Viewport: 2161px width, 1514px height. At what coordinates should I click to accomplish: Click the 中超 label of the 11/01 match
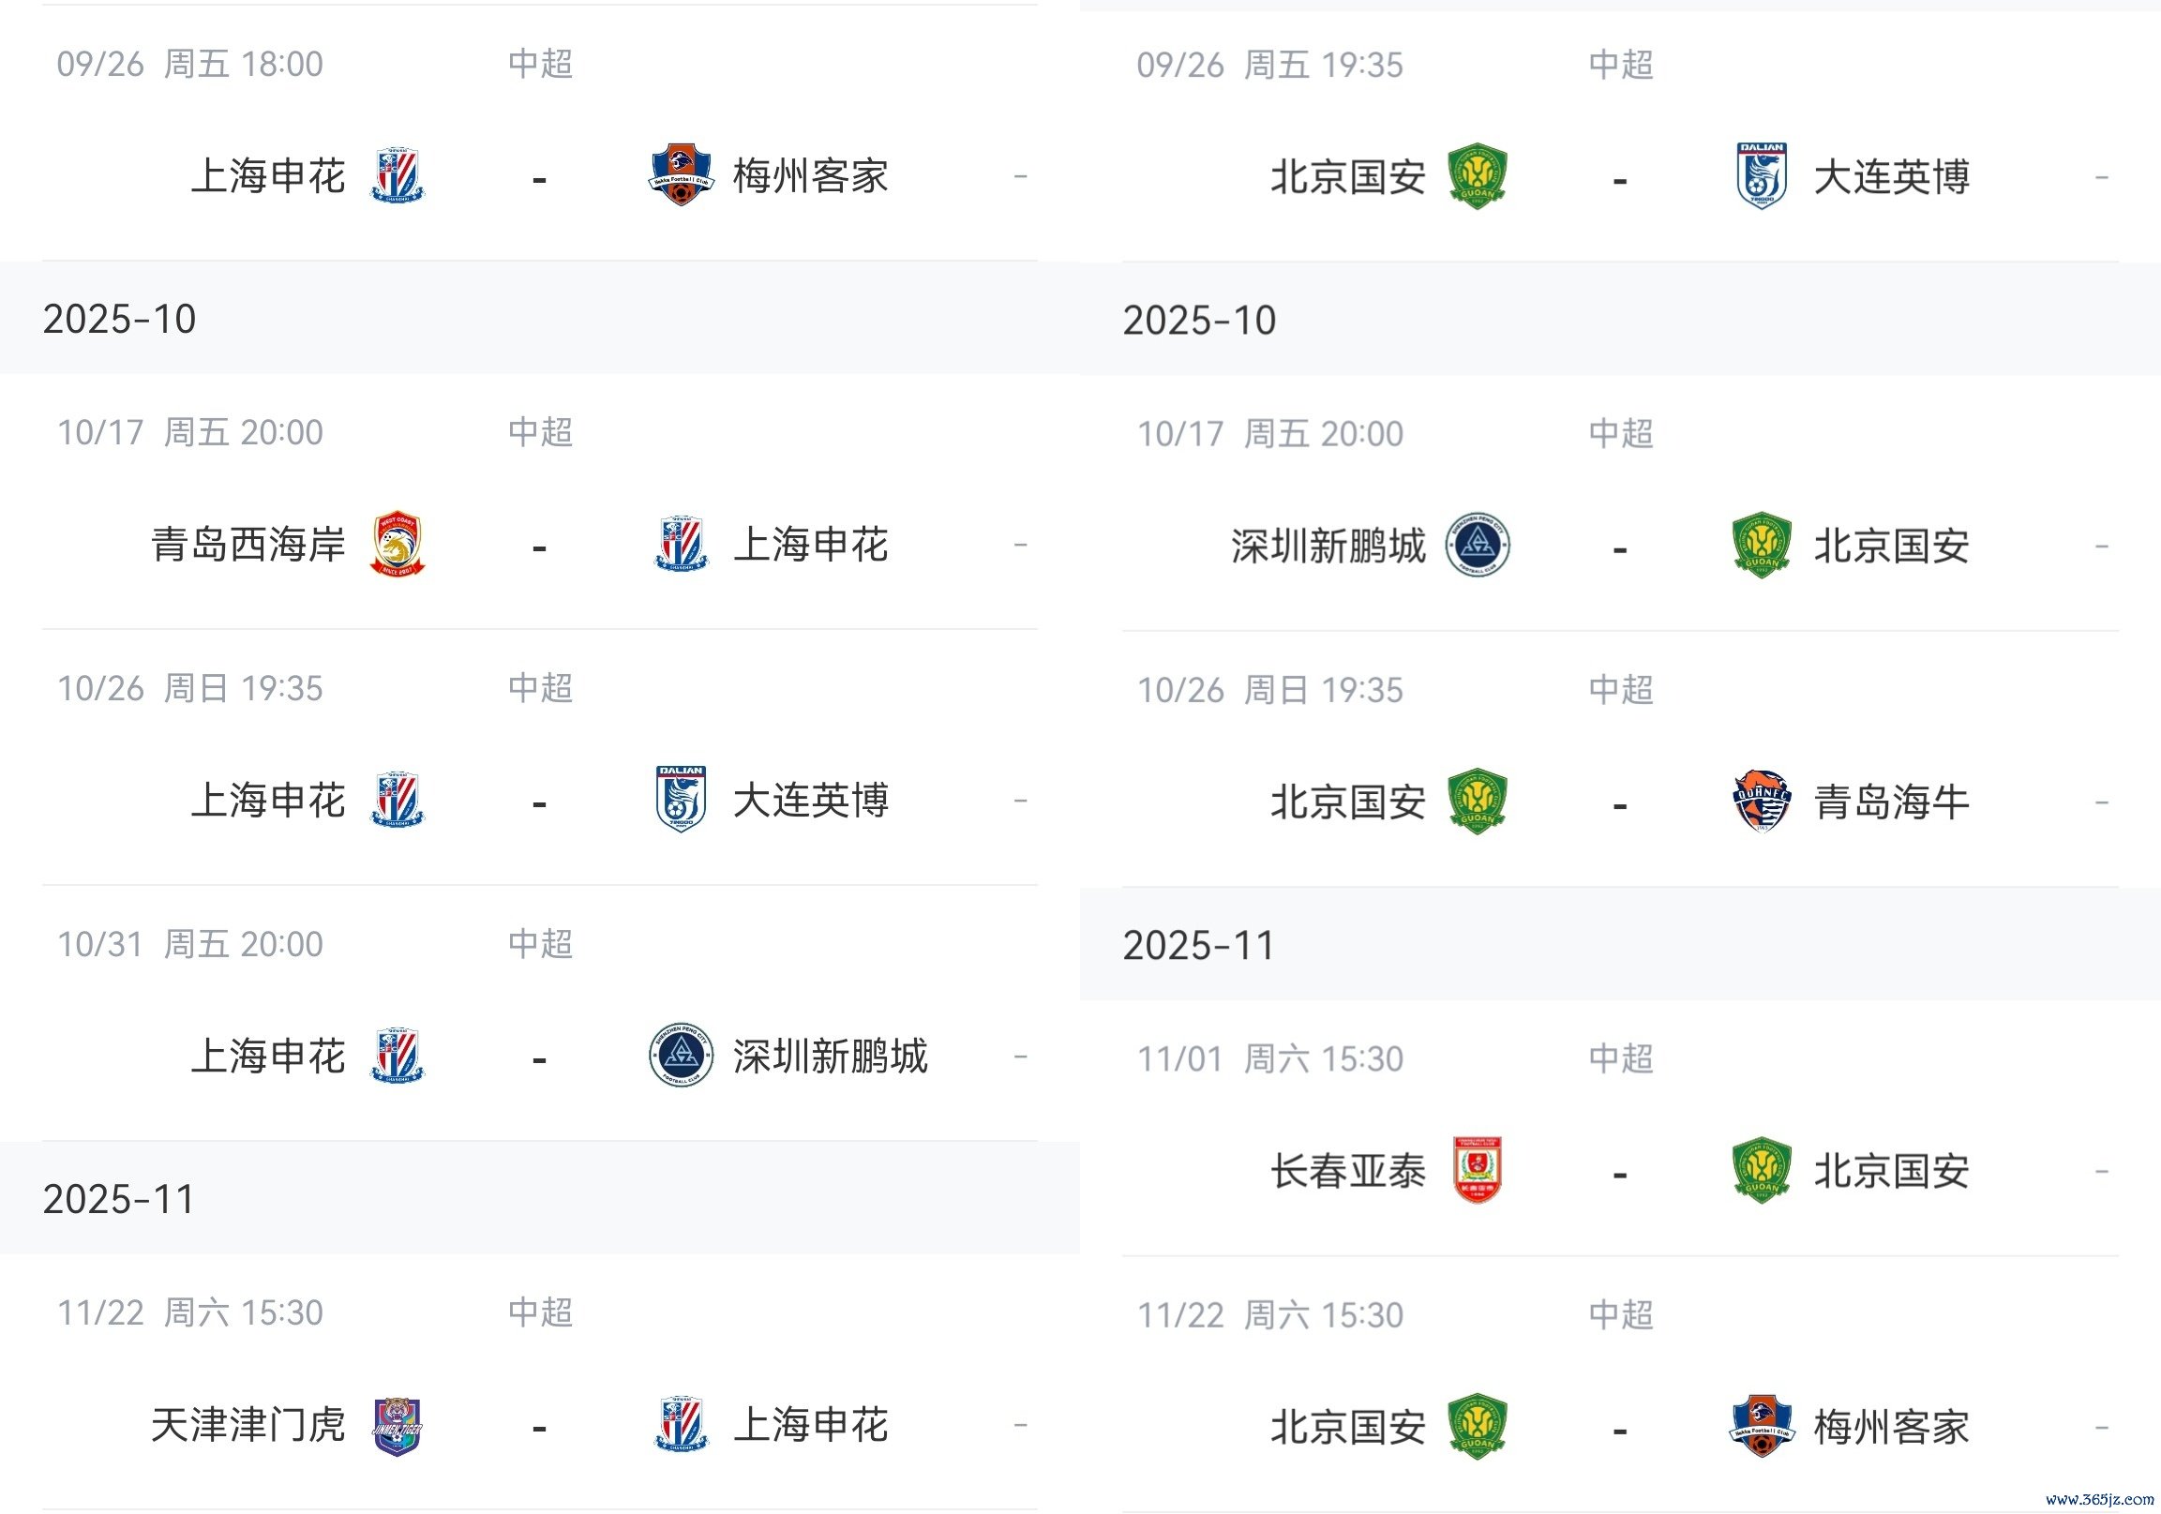point(1621,1059)
